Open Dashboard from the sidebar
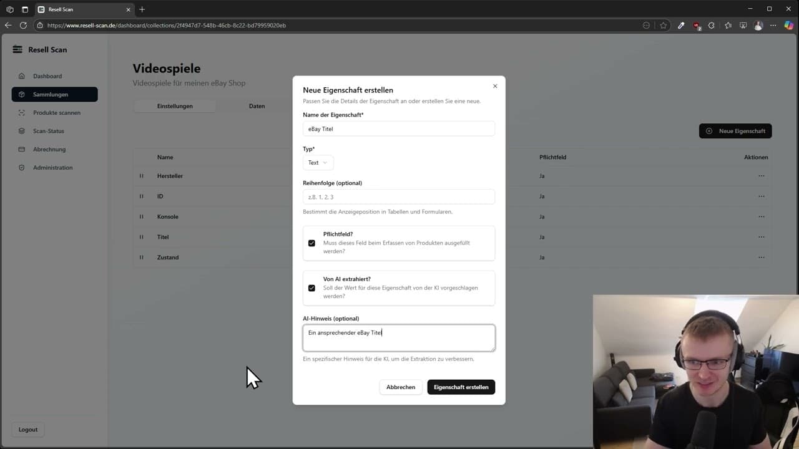The height and width of the screenshot is (449, 799). (x=47, y=75)
